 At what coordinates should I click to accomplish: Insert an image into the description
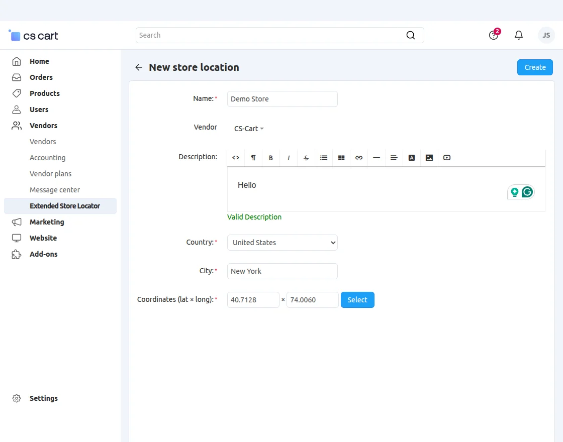[429, 158]
